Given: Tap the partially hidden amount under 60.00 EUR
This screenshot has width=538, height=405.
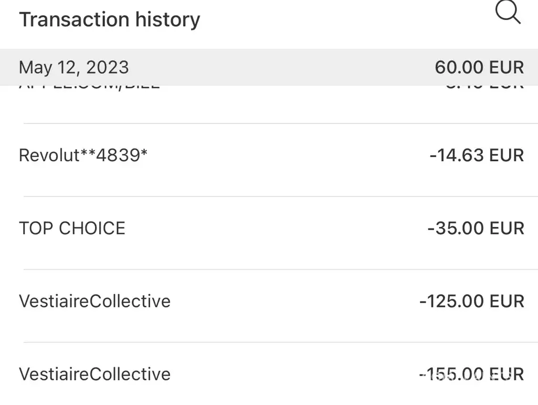Looking at the screenshot, I should [483, 88].
